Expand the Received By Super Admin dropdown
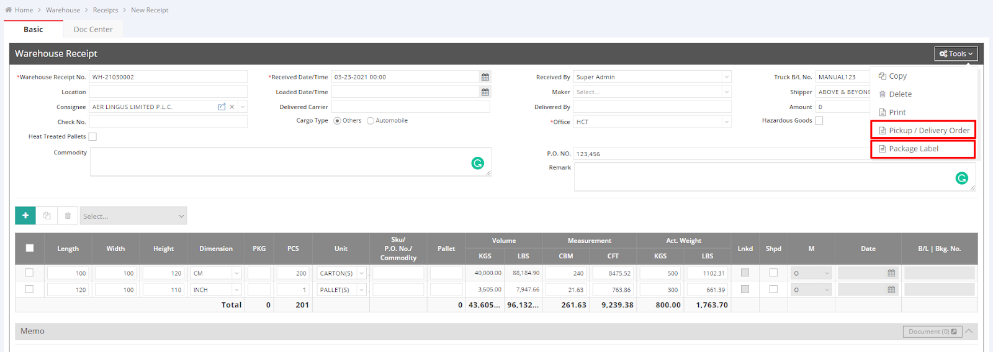Screen dimensions: 993x352 [726, 77]
